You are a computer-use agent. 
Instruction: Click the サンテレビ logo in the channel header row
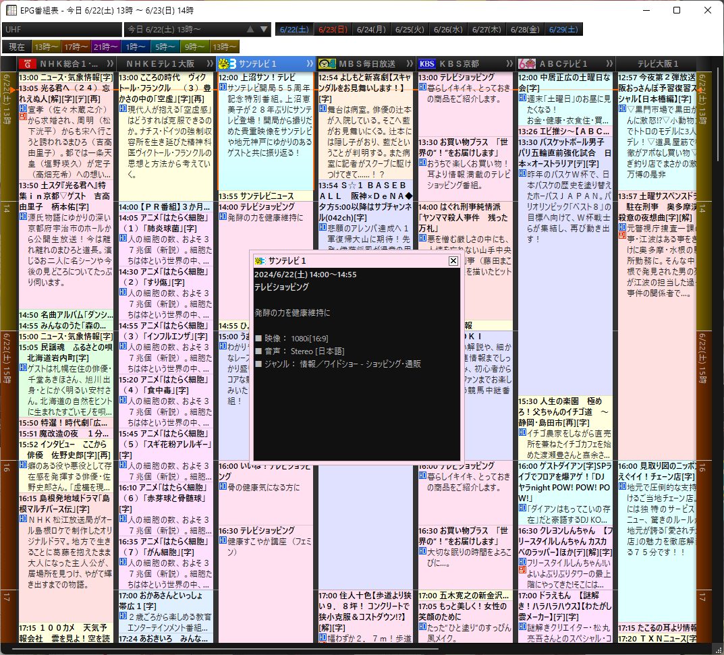point(227,63)
